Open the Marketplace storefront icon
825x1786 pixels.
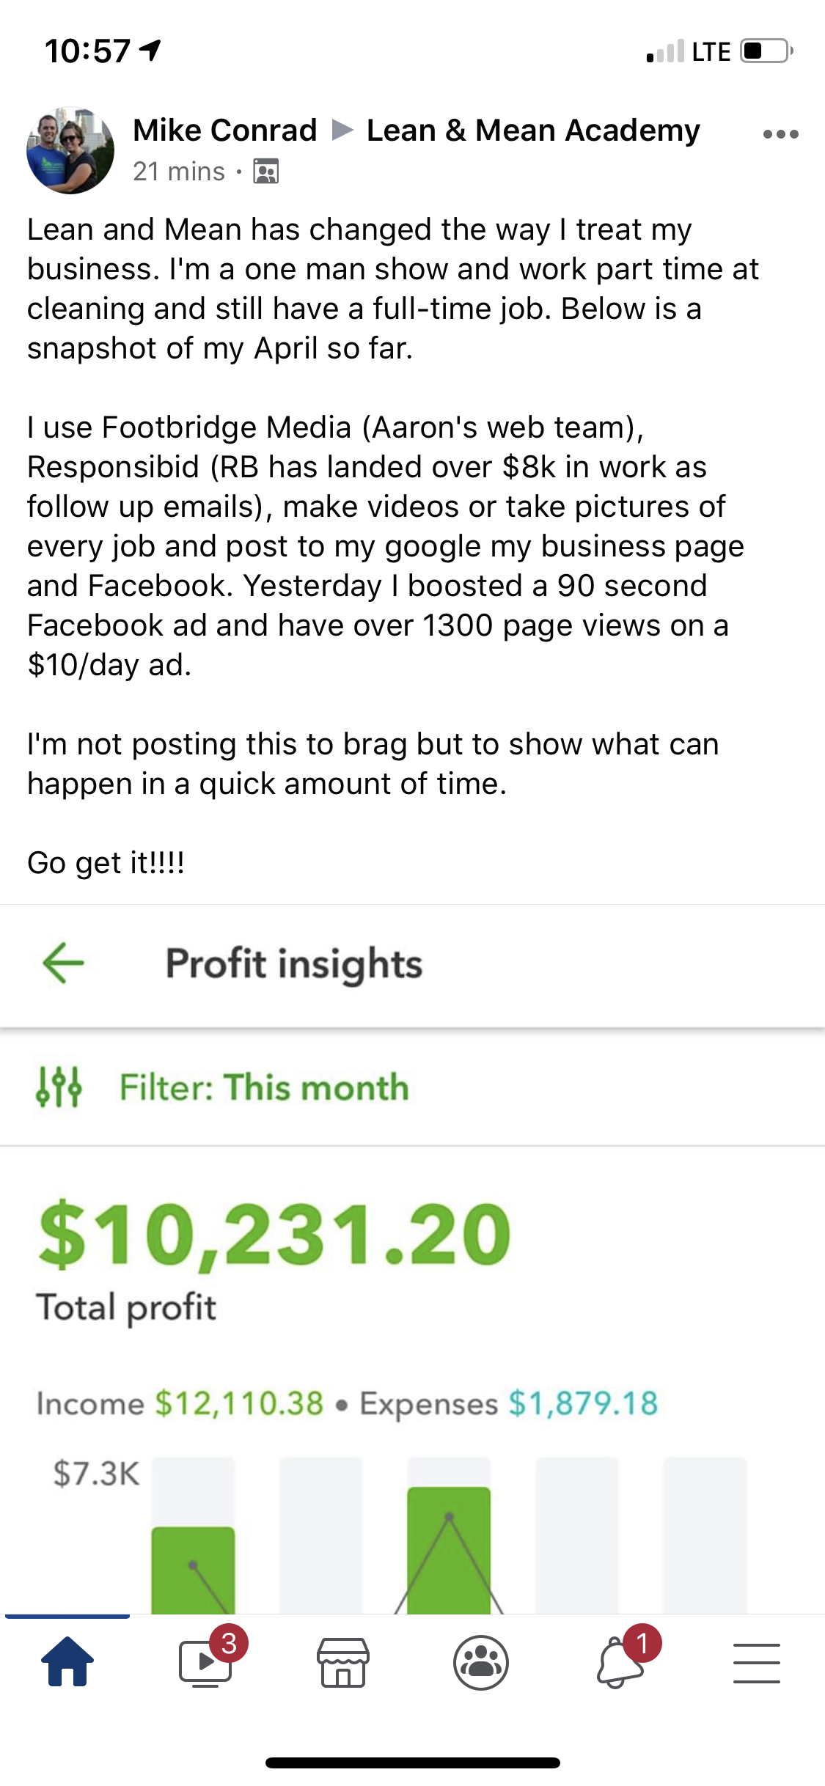coord(342,1661)
